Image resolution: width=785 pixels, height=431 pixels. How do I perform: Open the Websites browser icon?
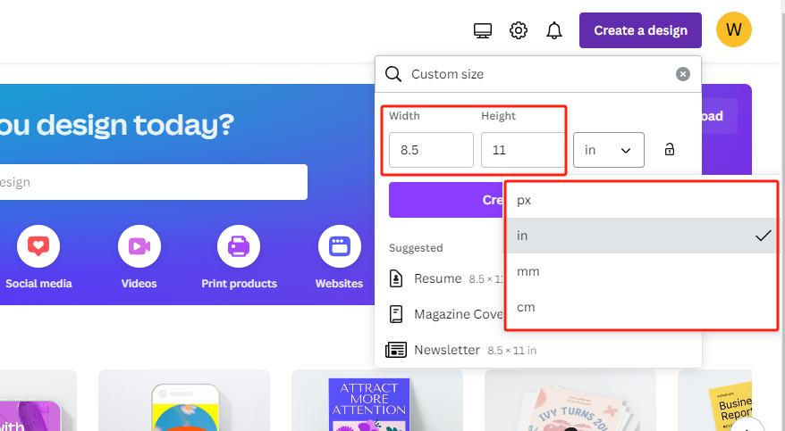340,246
